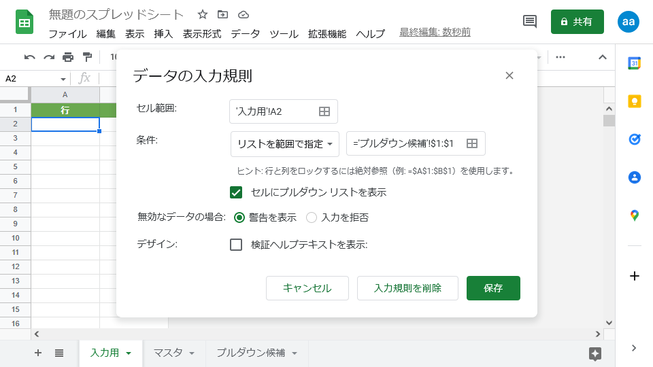Open the name box dropdown arrow

tap(63, 79)
